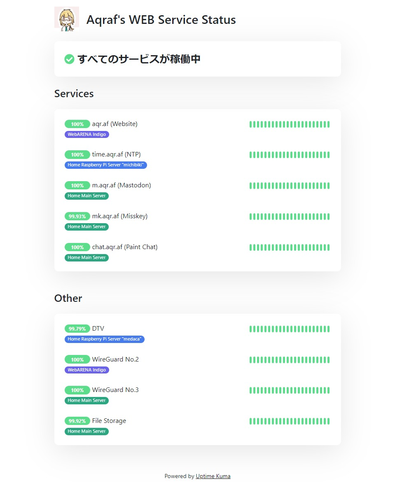
Task: Click the File Storage monitor name
Action: tap(109, 421)
